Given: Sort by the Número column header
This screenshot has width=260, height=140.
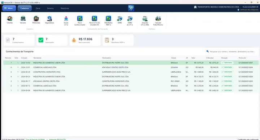Looking at the screenshot, I should point(8,58).
